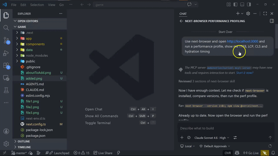Open Remote Explorer in activity bar

pos(6,78)
